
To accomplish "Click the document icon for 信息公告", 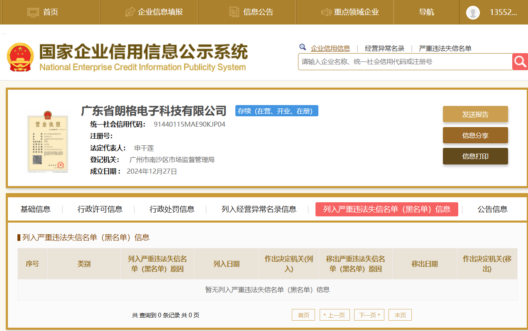I will coord(234,12).
